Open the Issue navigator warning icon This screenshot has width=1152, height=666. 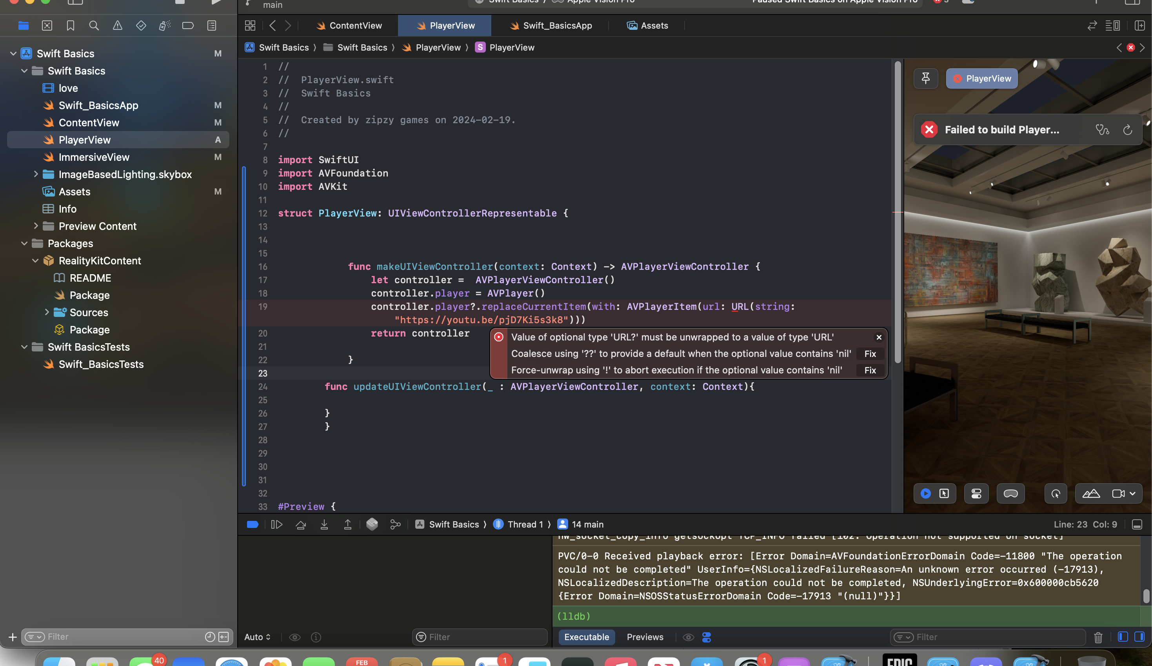(118, 25)
